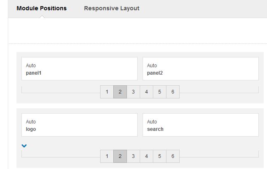Screen dimensions: 267x169
Task: Set panel row to 5 columns
Action: pos(159,92)
